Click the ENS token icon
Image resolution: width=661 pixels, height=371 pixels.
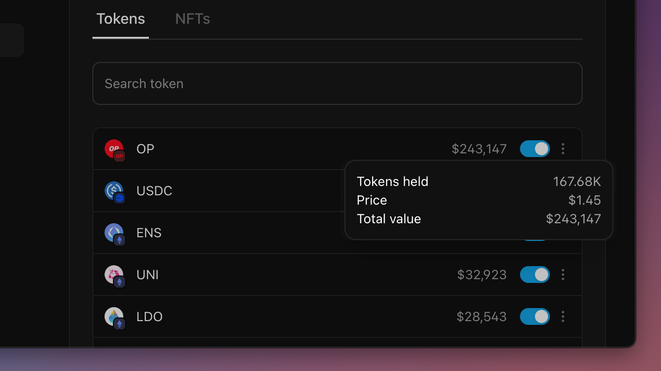coord(113,232)
